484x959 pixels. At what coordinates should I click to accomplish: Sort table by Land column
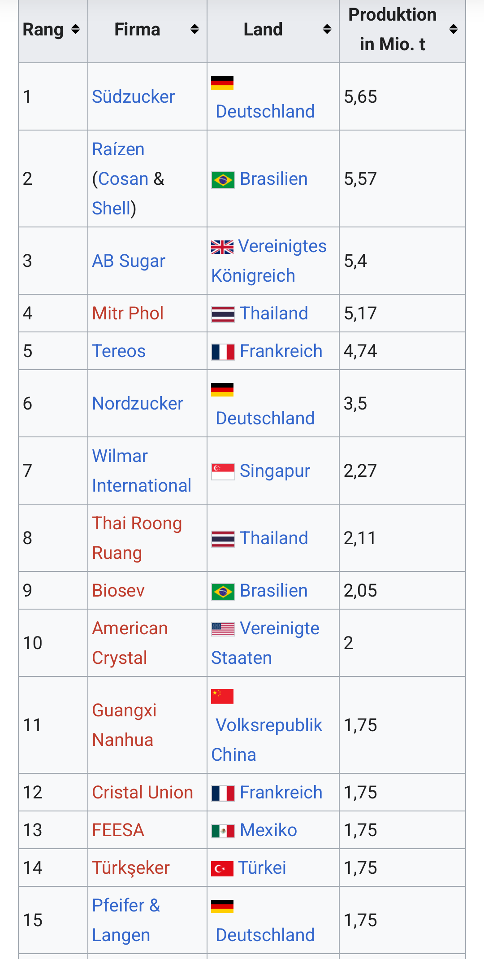pos(327,30)
